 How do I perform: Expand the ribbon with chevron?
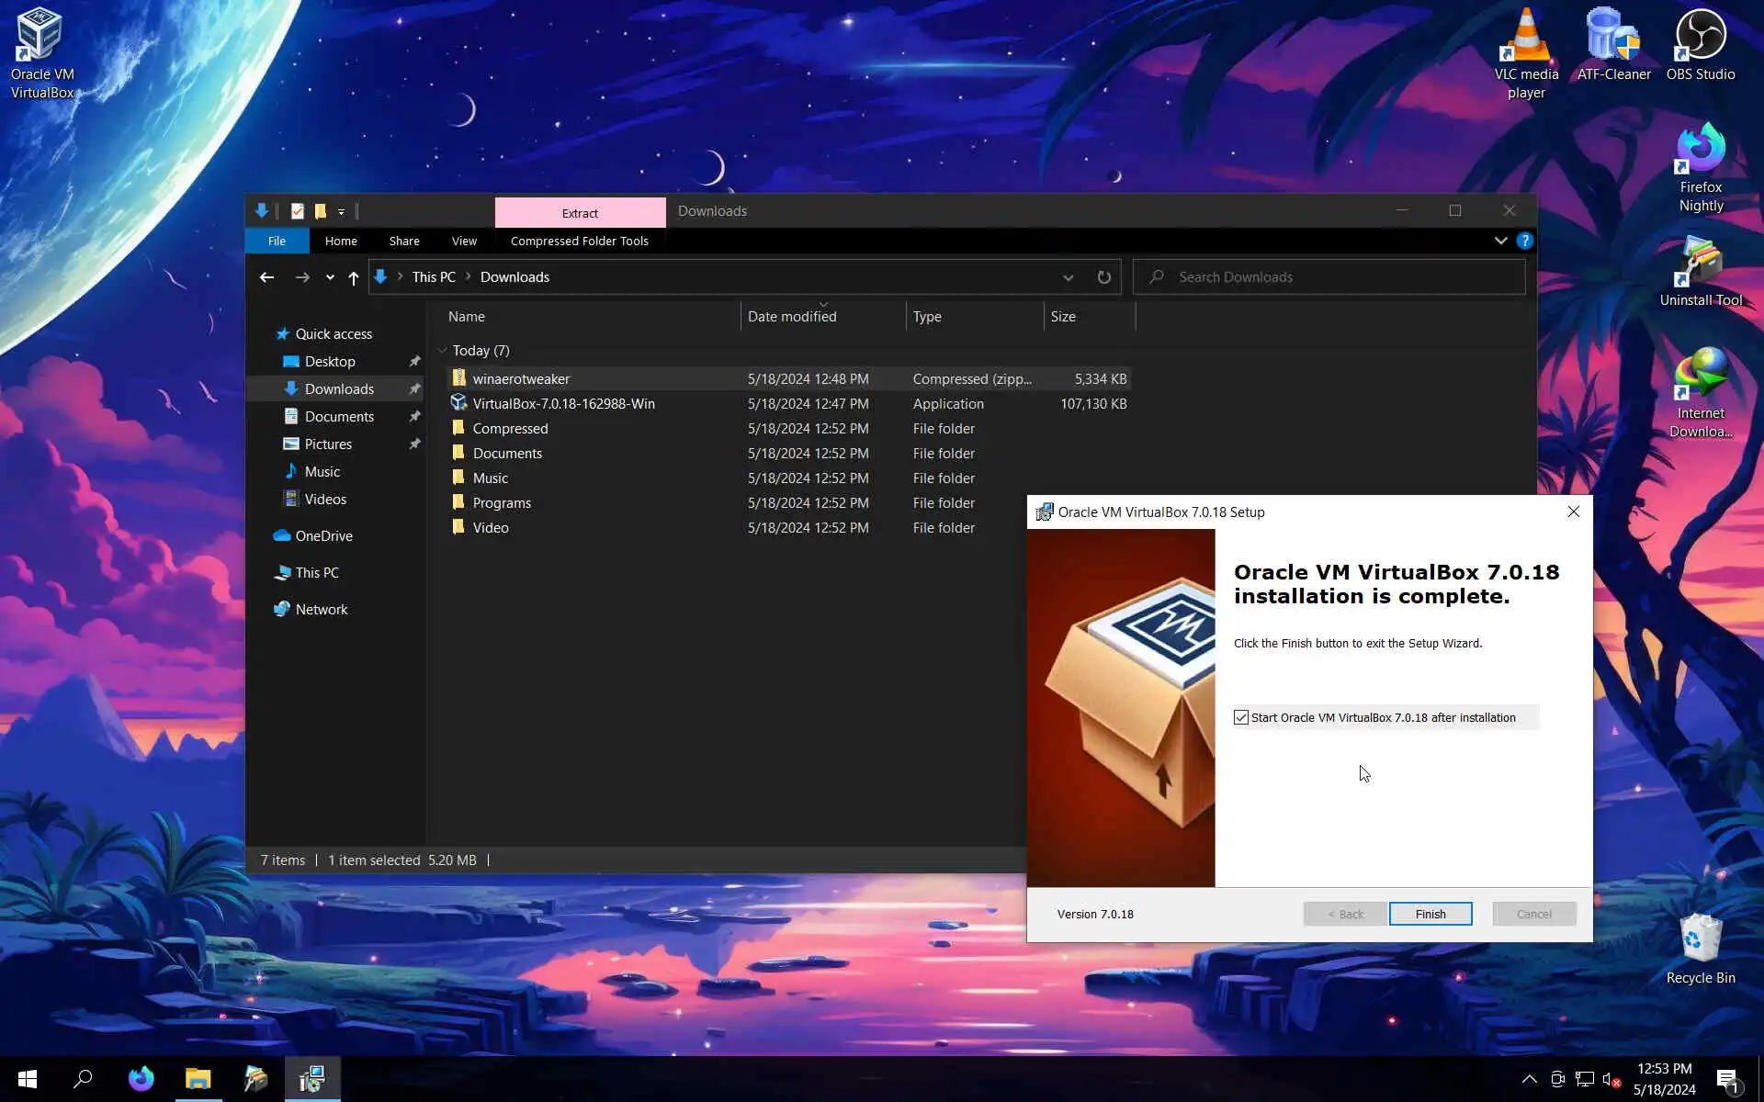click(x=1500, y=241)
